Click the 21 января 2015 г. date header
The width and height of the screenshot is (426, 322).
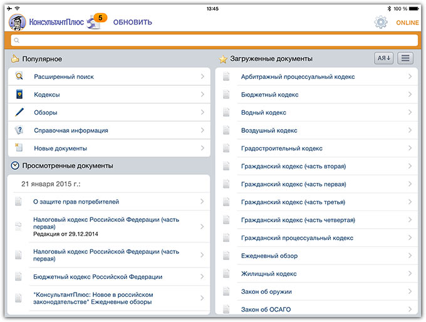[x=51, y=184]
